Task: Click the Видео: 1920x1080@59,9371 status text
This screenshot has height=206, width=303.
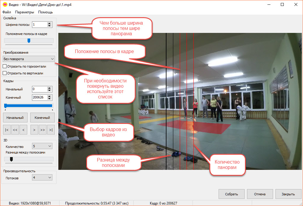Action: [x=30, y=203]
